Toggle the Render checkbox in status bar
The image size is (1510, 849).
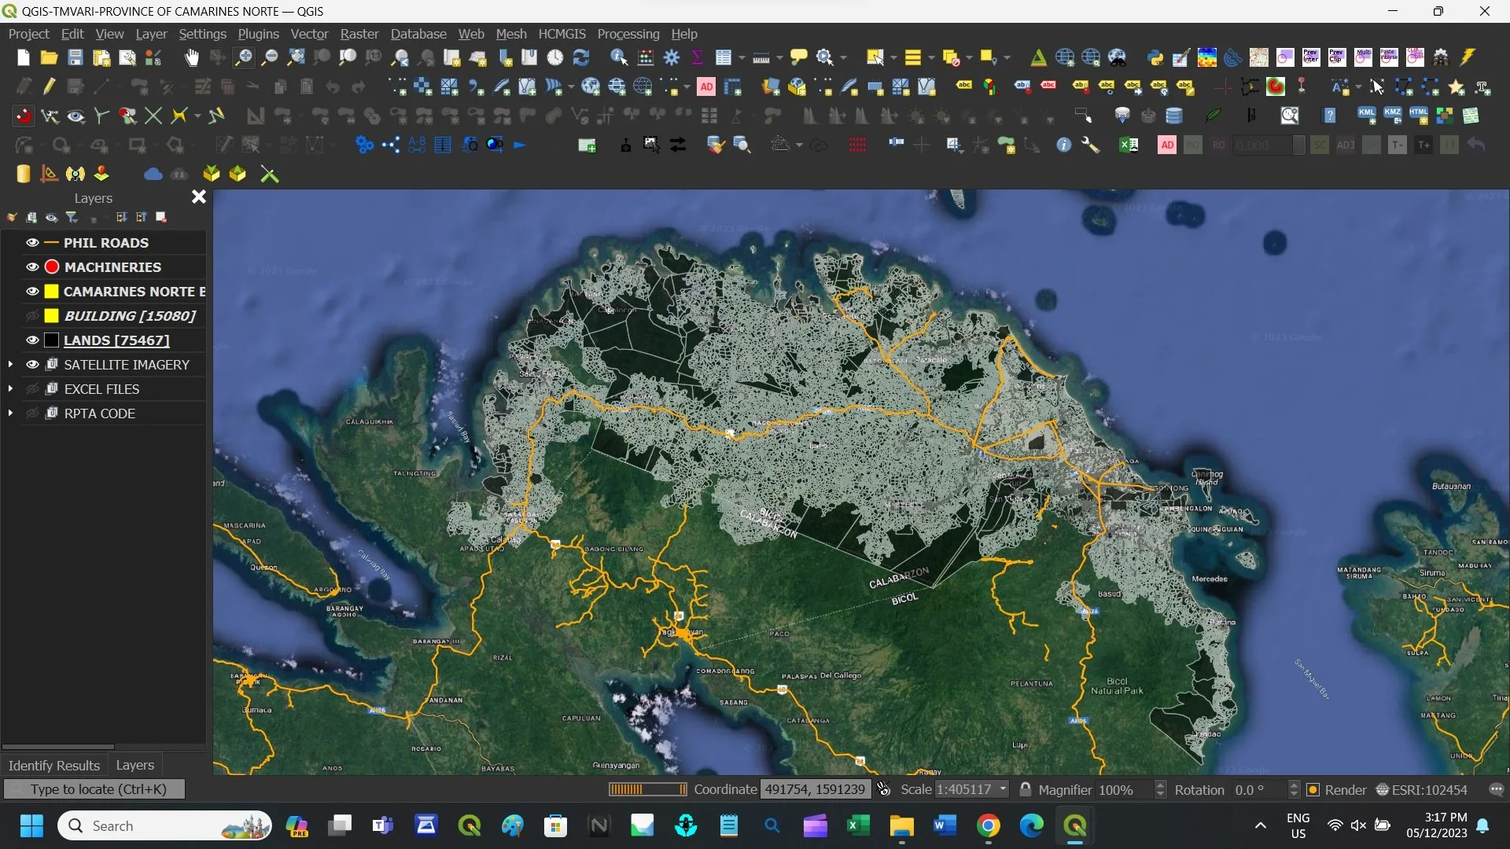[x=1313, y=790]
